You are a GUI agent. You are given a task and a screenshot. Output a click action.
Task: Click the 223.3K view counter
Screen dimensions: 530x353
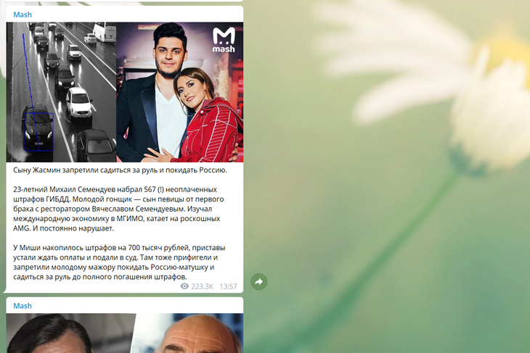202,286
